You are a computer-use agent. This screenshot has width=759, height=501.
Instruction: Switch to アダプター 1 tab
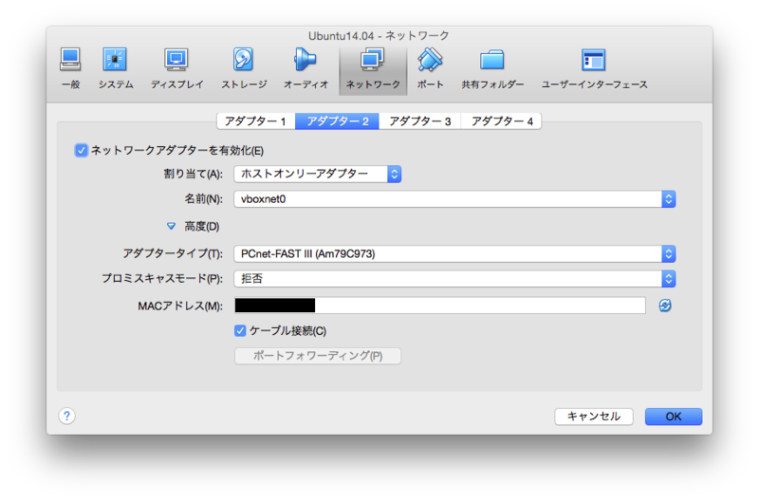(255, 121)
